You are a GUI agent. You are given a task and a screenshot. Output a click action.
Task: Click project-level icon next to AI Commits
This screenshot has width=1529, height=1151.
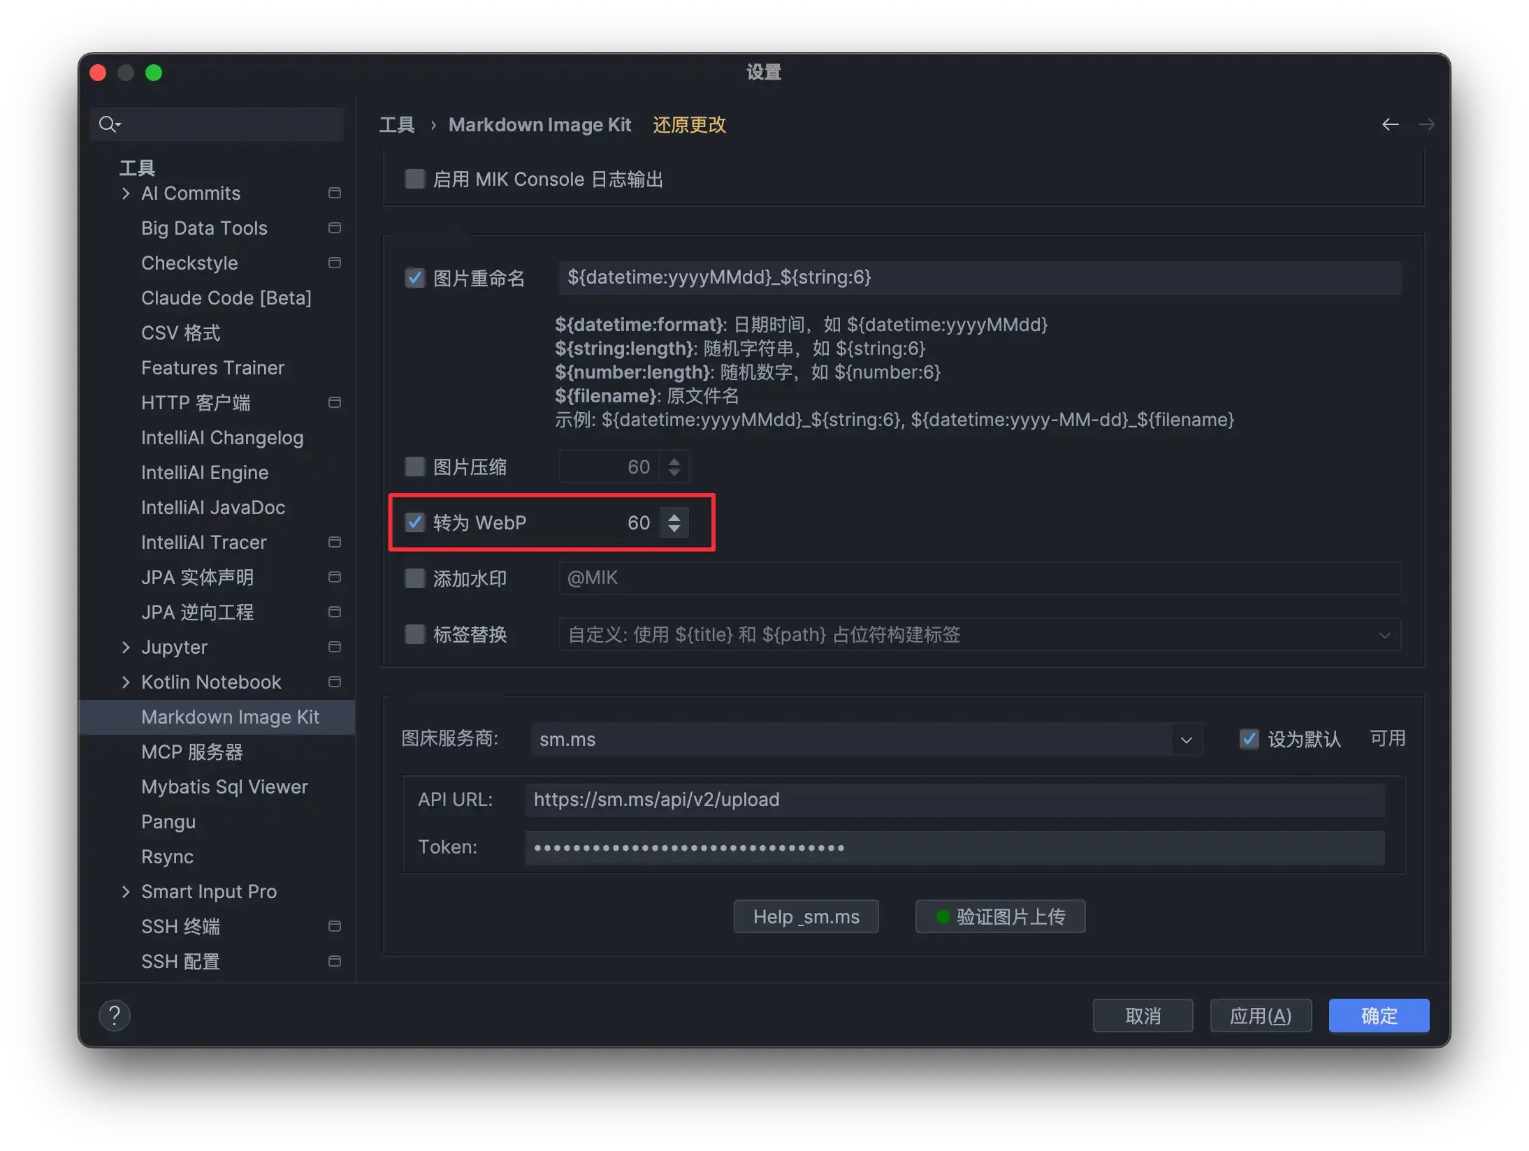(x=335, y=193)
